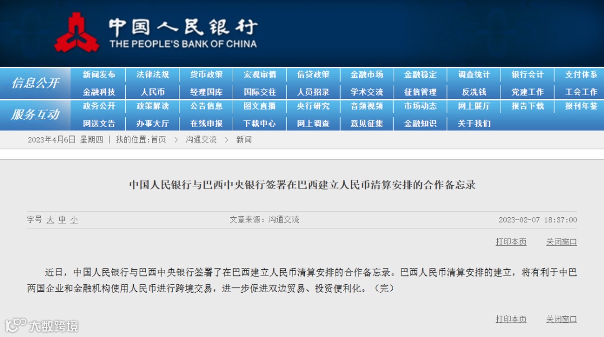Go to 调查统计 page
The width and height of the screenshot is (604, 337).
point(474,74)
